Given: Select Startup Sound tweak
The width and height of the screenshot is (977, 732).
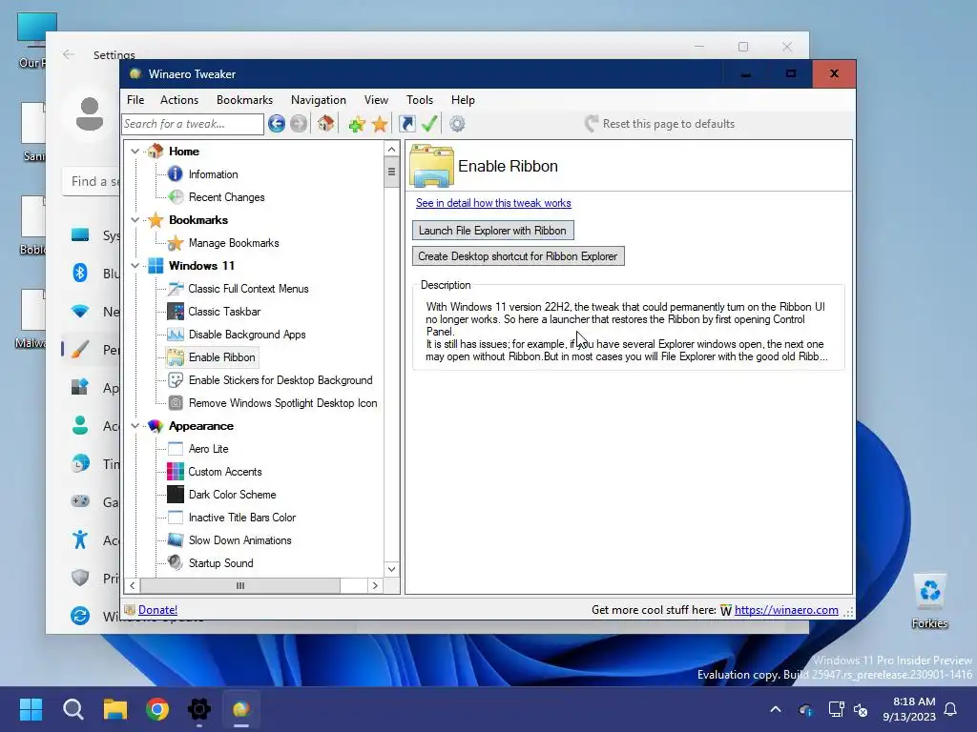Looking at the screenshot, I should [220, 563].
